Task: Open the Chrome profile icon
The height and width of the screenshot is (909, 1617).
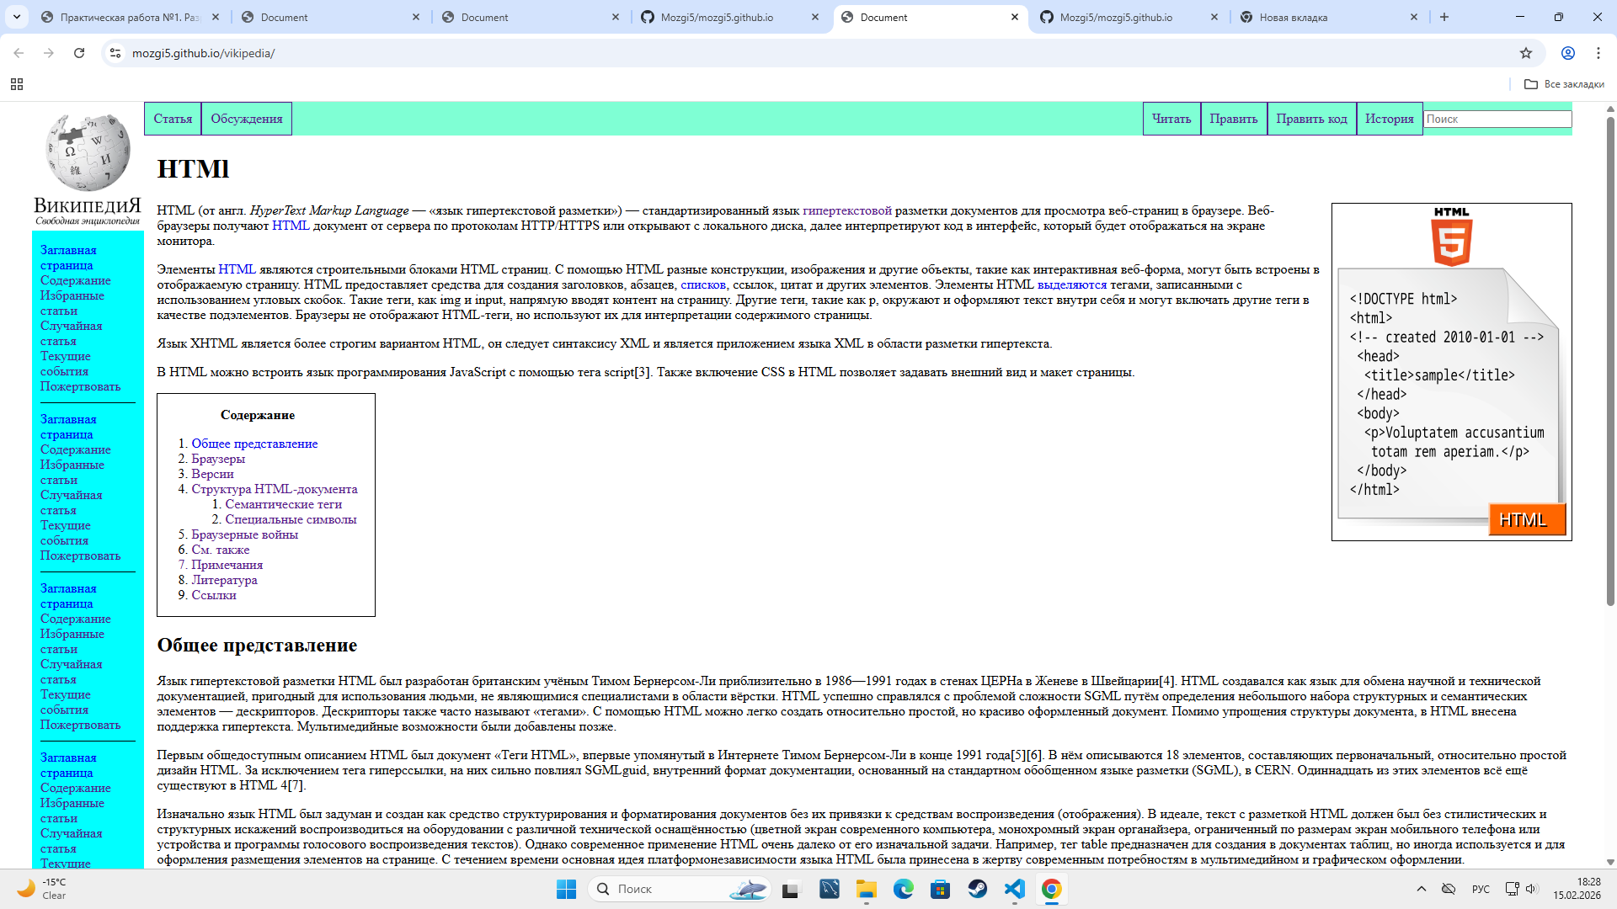Action: [1567, 53]
